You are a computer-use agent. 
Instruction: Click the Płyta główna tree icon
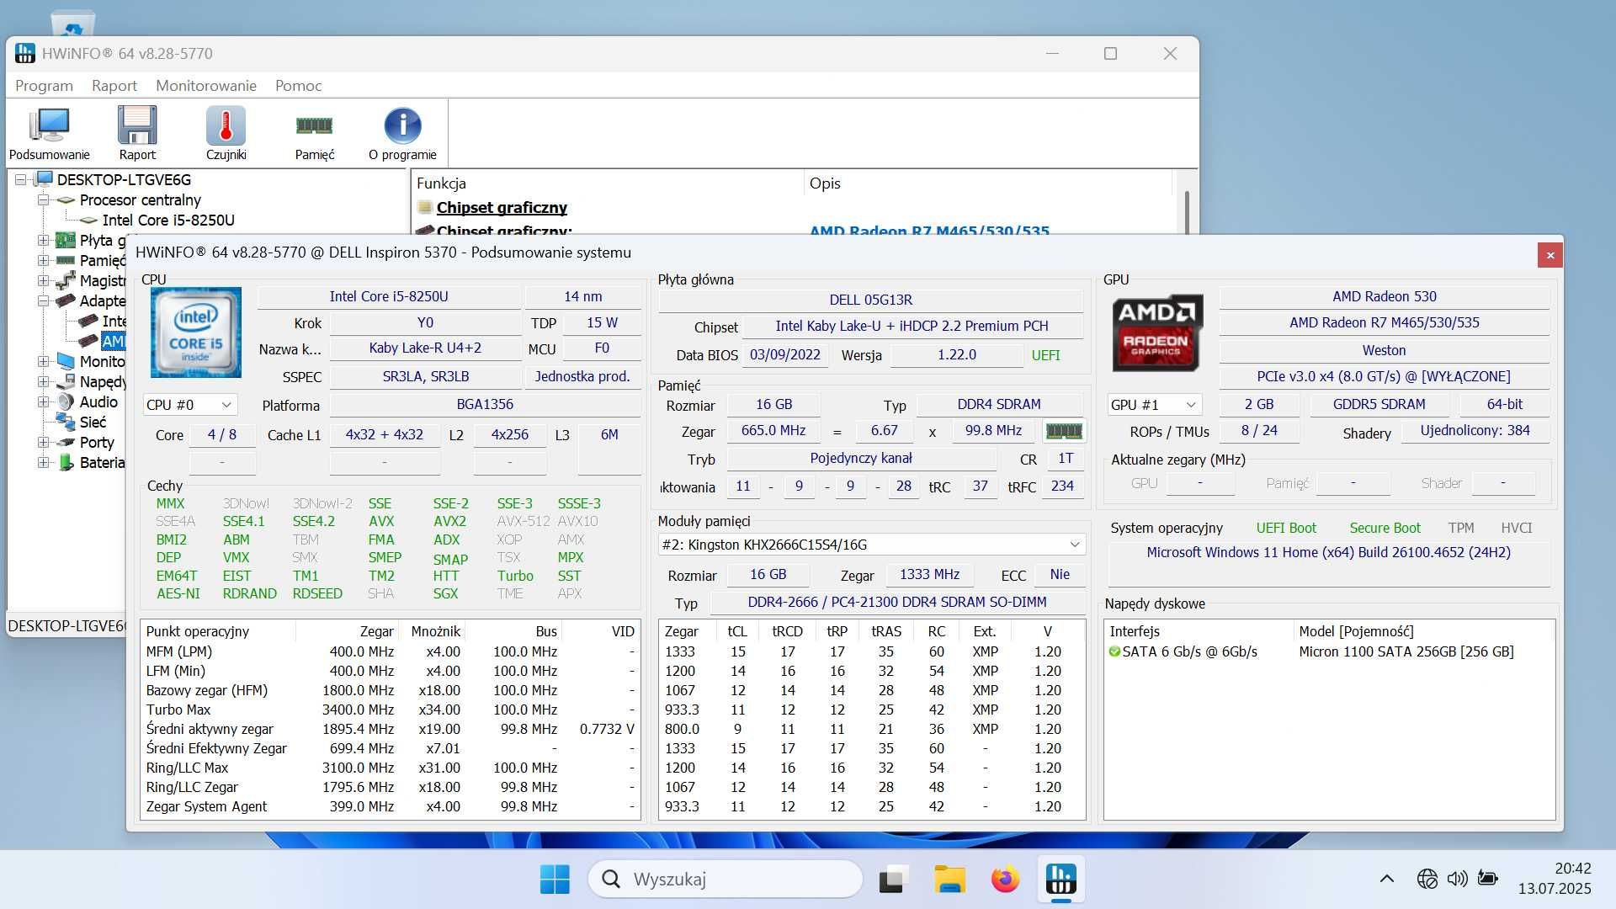[65, 241]
